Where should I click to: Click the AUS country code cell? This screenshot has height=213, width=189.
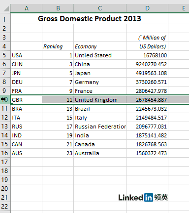tap(27, 153)
